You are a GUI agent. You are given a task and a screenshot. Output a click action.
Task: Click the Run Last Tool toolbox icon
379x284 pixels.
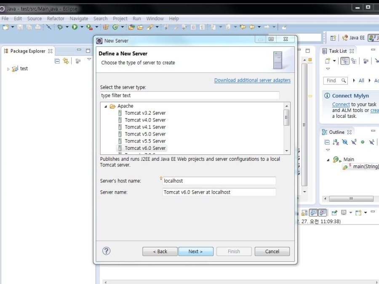89,27
